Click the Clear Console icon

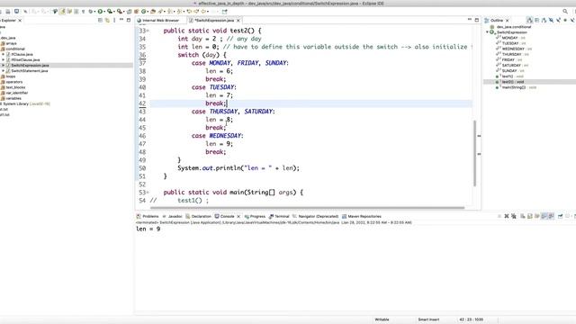tap(522, 216)
